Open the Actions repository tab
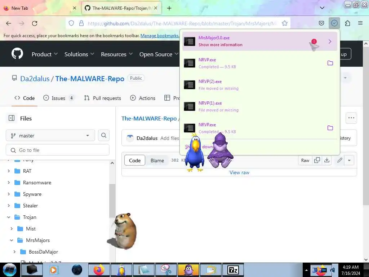The height and width of the screenshot is (277, 369). tap(143, 98)
